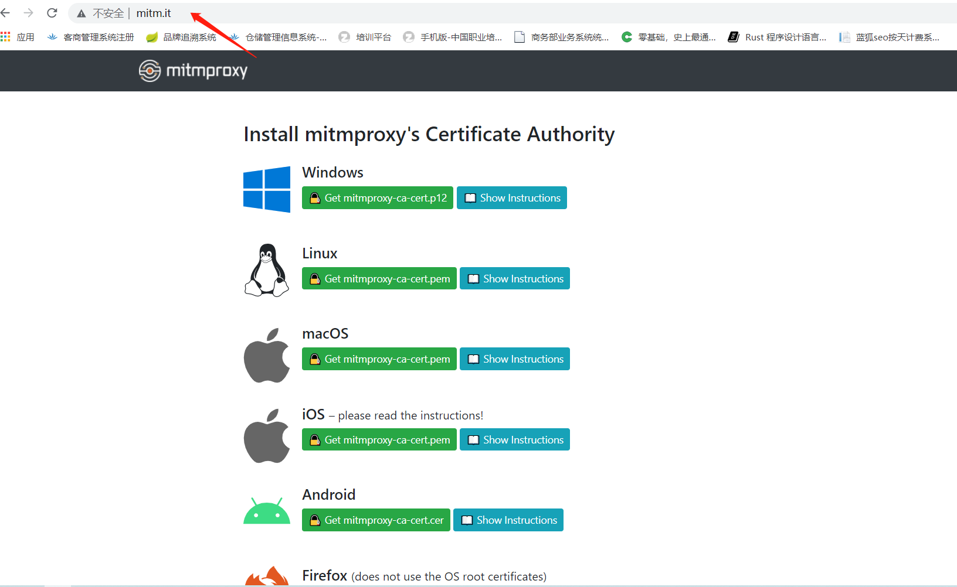The height and width of the screenshot is (587, 957).
Task: Open the 蓝狐seo按天计费系 bookmark
Action: 889,37
